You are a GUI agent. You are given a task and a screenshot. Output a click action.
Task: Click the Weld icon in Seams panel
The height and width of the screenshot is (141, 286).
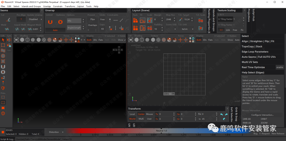tap(7, 29)
